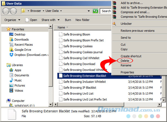Select the Safe Browsing Inclusion Whitelist file
Image resolution: width=167 pixels, height=122 pixels.
pos(85,82)
